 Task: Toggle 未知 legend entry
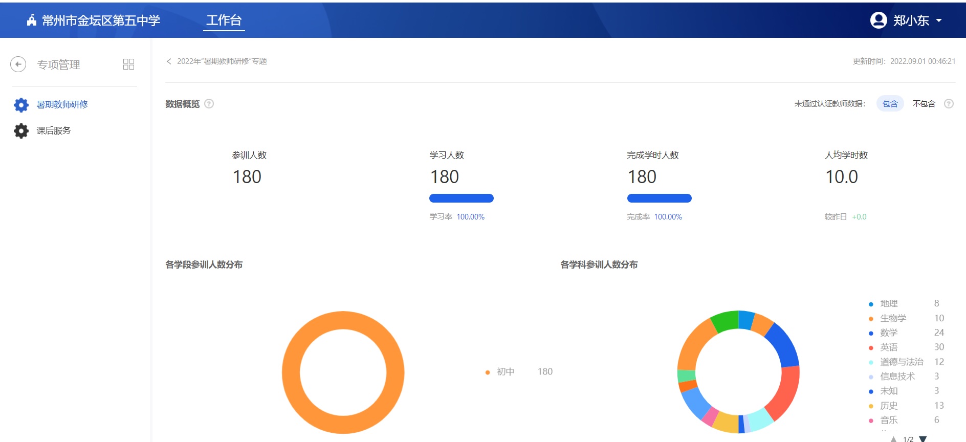[904, 391]
